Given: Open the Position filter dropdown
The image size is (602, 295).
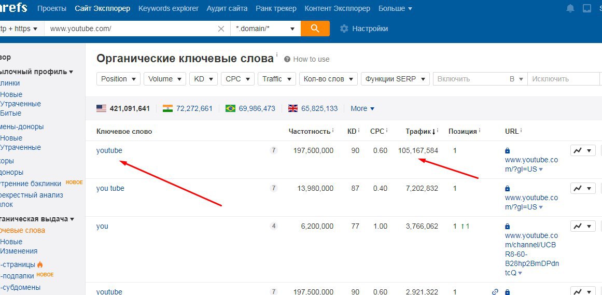Looking at the screenshot, I should pyautogui.click(x=118, y=79).
